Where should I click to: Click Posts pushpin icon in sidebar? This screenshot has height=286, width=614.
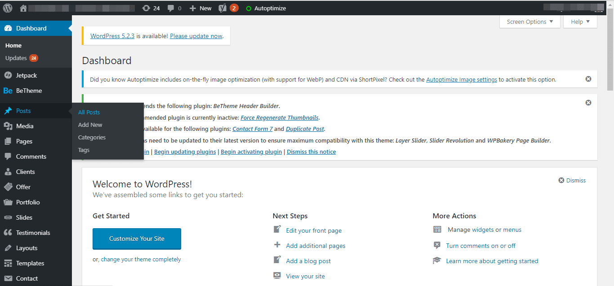(x=8, y=111)
